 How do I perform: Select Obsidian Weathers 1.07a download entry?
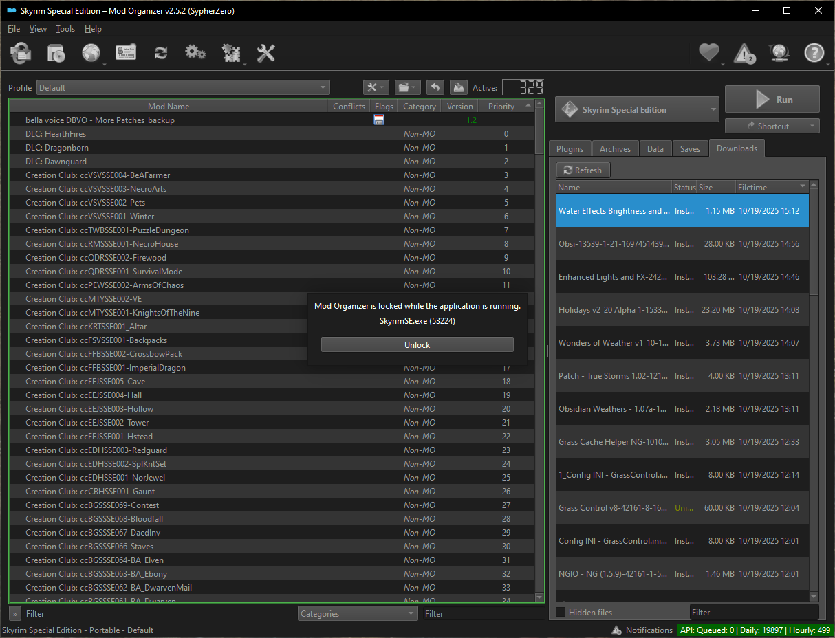[682, 408]
